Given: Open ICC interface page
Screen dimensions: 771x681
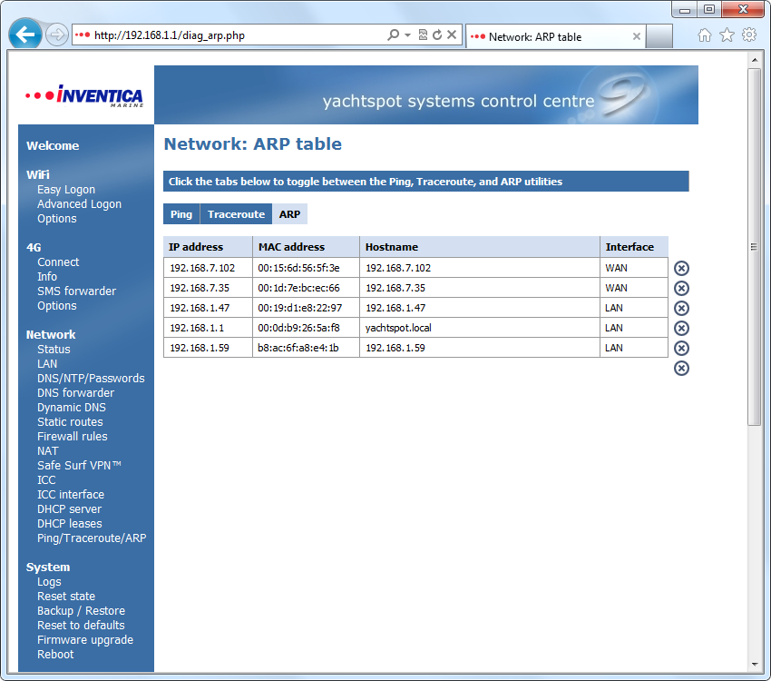Looking at the screenshot, I should (x=71, y=495).
